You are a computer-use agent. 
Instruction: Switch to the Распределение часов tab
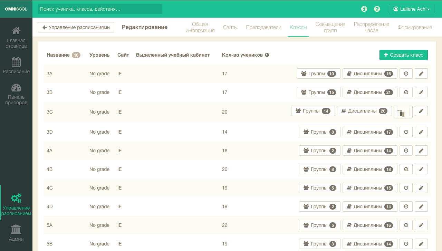[371, 27]
